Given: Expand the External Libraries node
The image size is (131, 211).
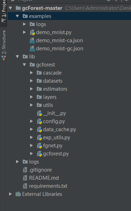Looking at the screenshot, I should tap(11, 194).
